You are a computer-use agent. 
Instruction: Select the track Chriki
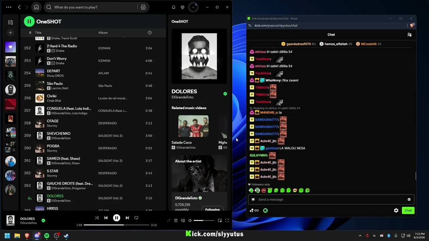52,96
